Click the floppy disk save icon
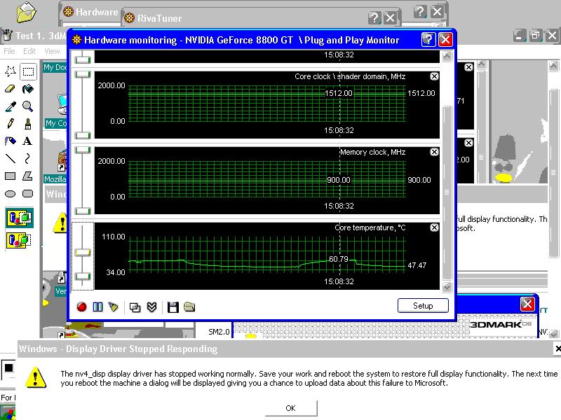The image size is (561, 420). click(x=173, y=307)
